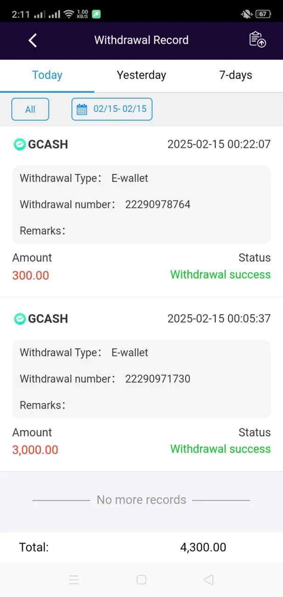Tap Withdrawal success status of 3,000.00 record
Image resolution: width=283 pixels, height=597 pixels.
tap(221, 449)
